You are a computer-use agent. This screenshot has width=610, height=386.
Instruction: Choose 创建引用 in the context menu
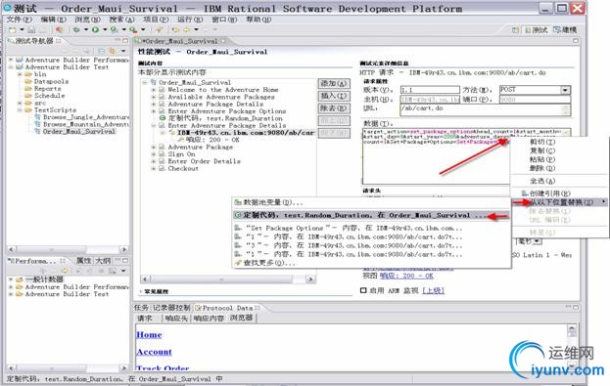(550, 193)
